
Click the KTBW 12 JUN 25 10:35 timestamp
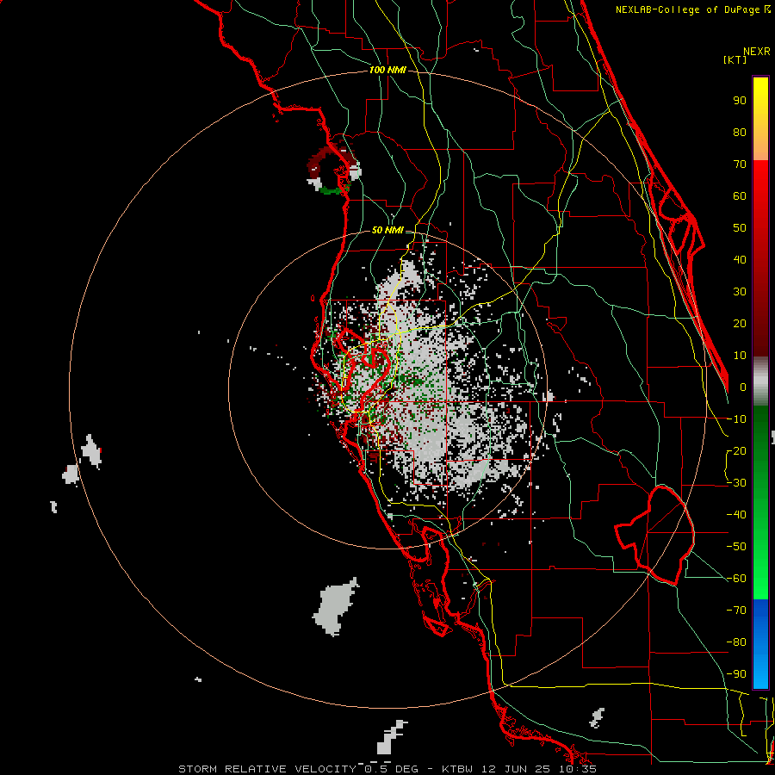(519, 769)
